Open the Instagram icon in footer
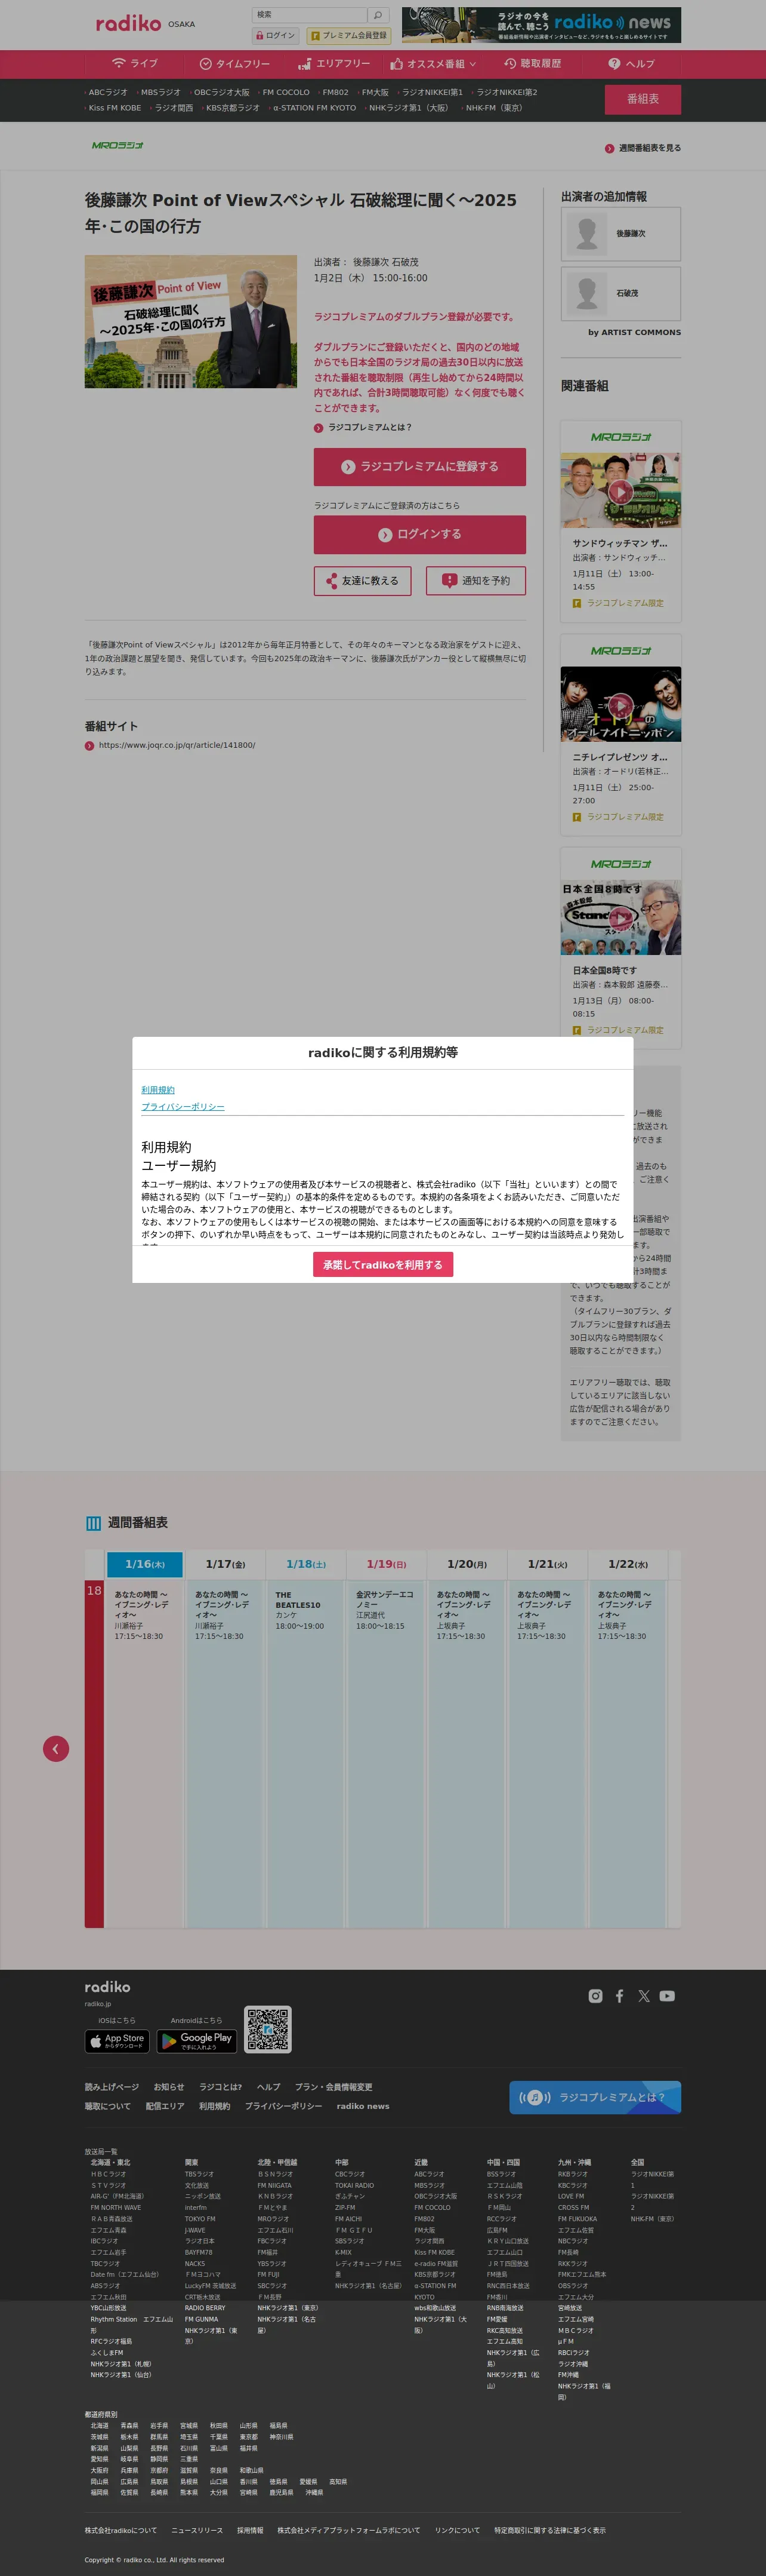Screen dimensions: 766x2576 (x=595, y=1996)
